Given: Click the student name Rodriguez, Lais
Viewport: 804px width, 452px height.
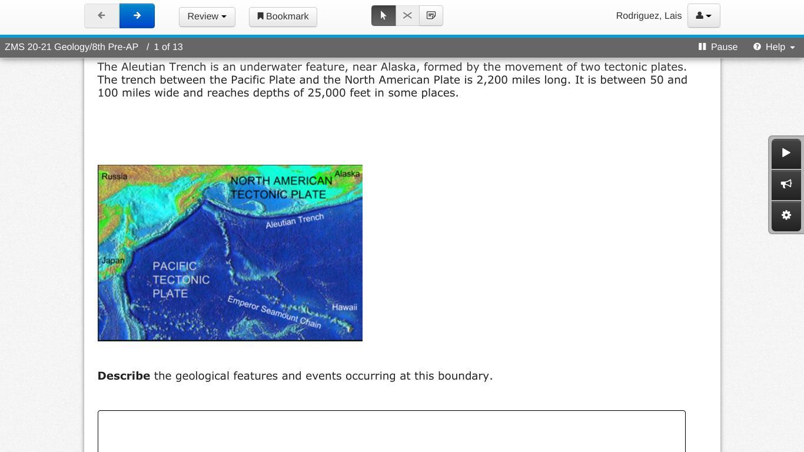Looking at the screenshot, I should point(649,16).
